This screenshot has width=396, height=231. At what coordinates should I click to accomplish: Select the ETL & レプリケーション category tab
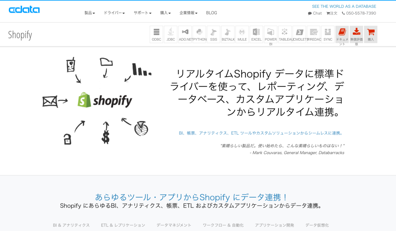point(123,225)
